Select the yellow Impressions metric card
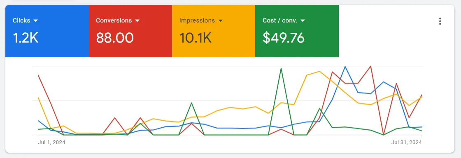 tap(214, 31)
